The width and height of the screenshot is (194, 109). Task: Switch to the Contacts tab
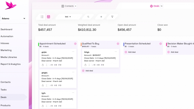[x=69, y=6]
